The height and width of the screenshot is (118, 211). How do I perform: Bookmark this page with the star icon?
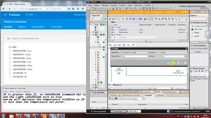point(69,9)
